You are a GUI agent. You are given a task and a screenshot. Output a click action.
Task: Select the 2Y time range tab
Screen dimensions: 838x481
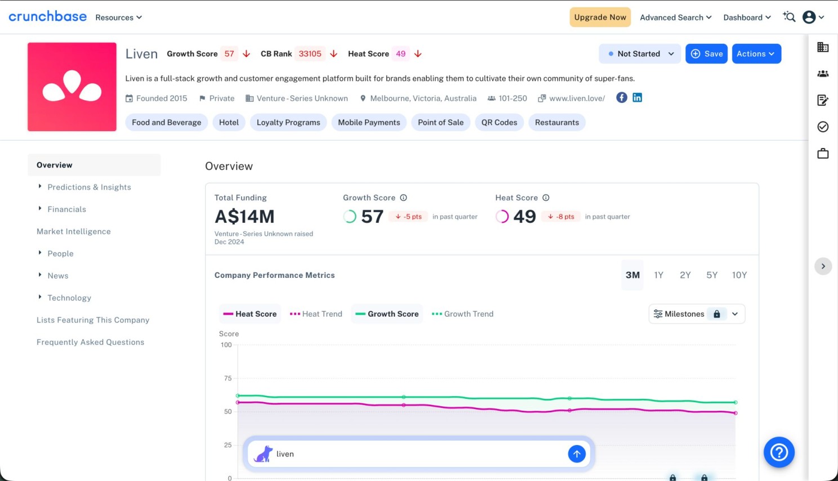coord(685,275)
